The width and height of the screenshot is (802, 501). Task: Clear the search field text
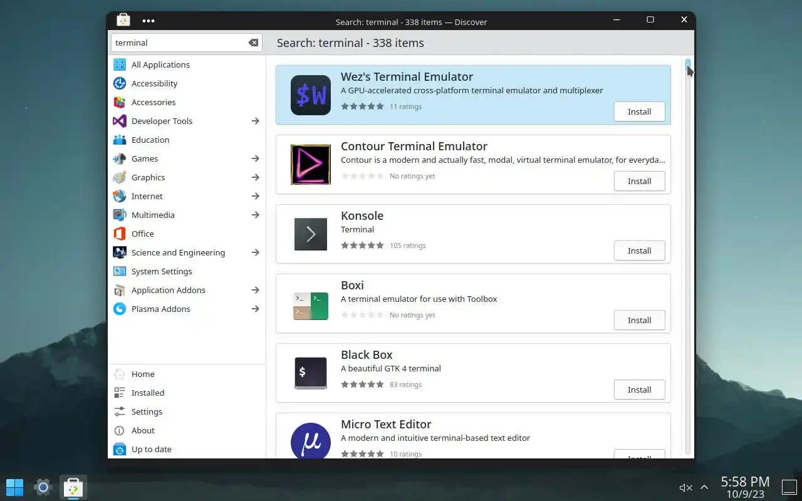253,43
